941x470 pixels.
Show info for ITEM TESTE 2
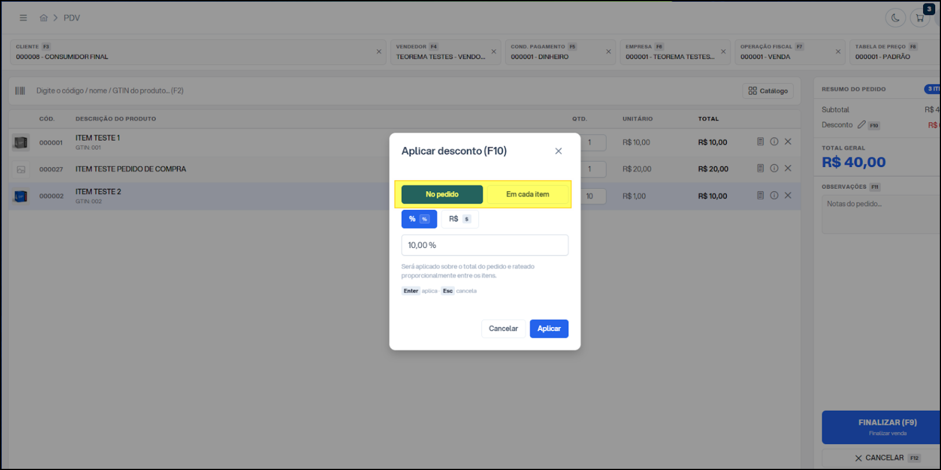(x=774, y=195)
